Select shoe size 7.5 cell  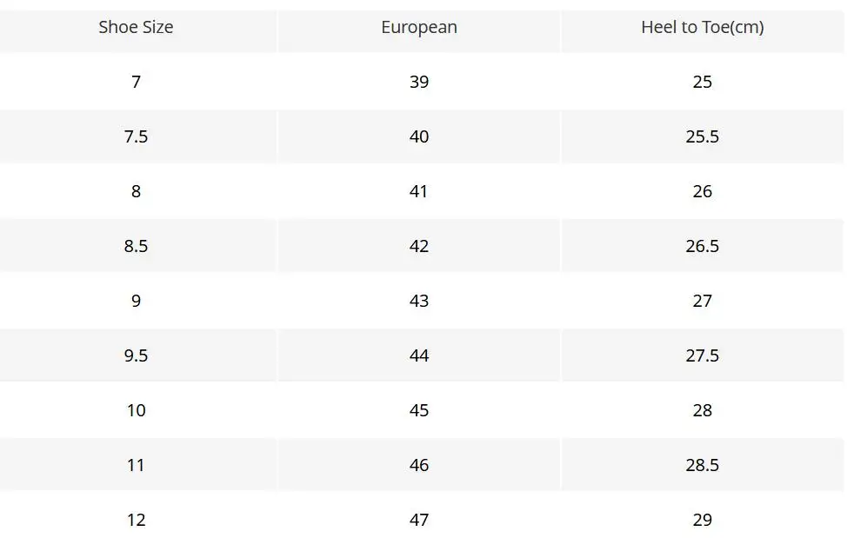tap(137, 136)
